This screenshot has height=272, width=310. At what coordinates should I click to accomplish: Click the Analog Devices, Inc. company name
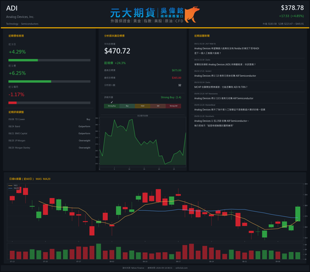(x=20, y=17)
